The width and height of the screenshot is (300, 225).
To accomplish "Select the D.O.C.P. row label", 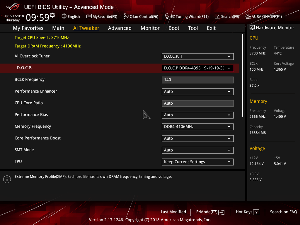I will [x=25, y=68].
